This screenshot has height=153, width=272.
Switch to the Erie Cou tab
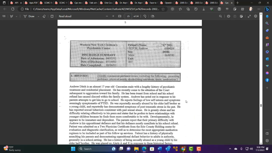coord(107,3)
